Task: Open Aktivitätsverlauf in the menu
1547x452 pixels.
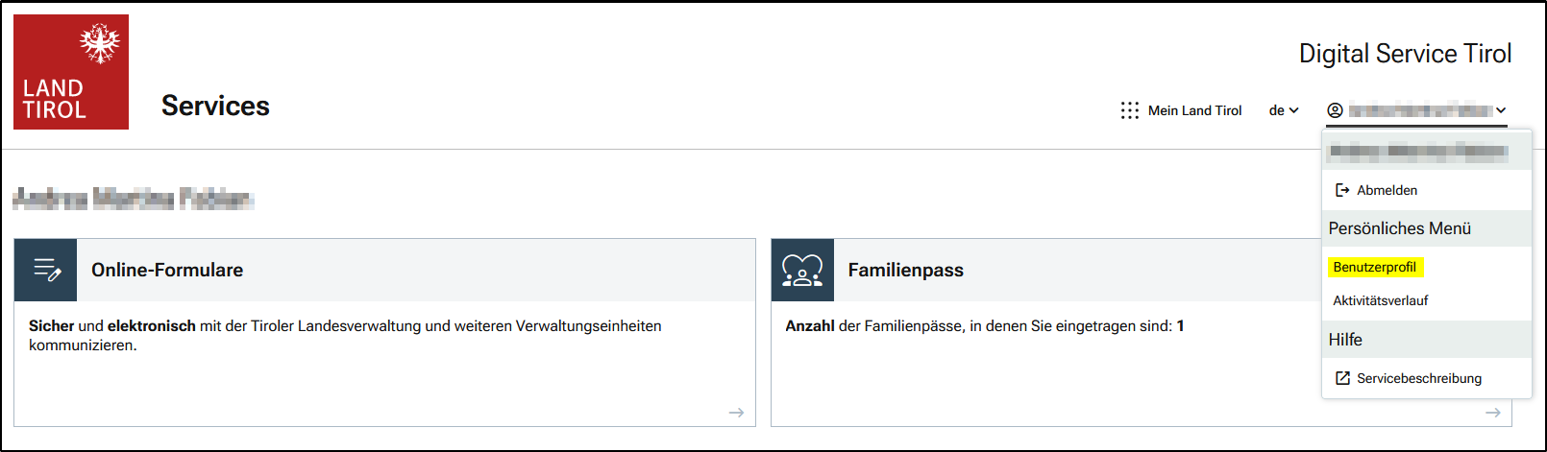Action: 1380,300
